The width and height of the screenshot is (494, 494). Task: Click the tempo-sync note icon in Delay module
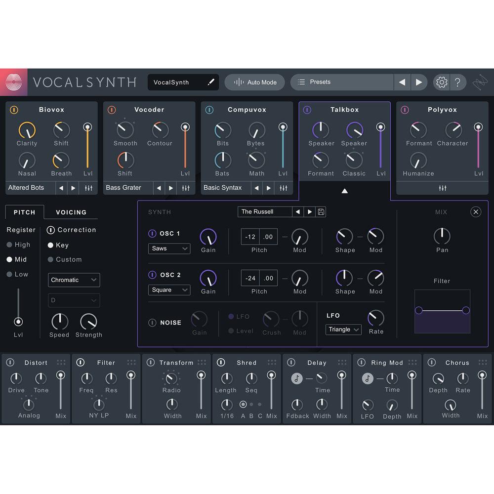[x=296, y=378]
